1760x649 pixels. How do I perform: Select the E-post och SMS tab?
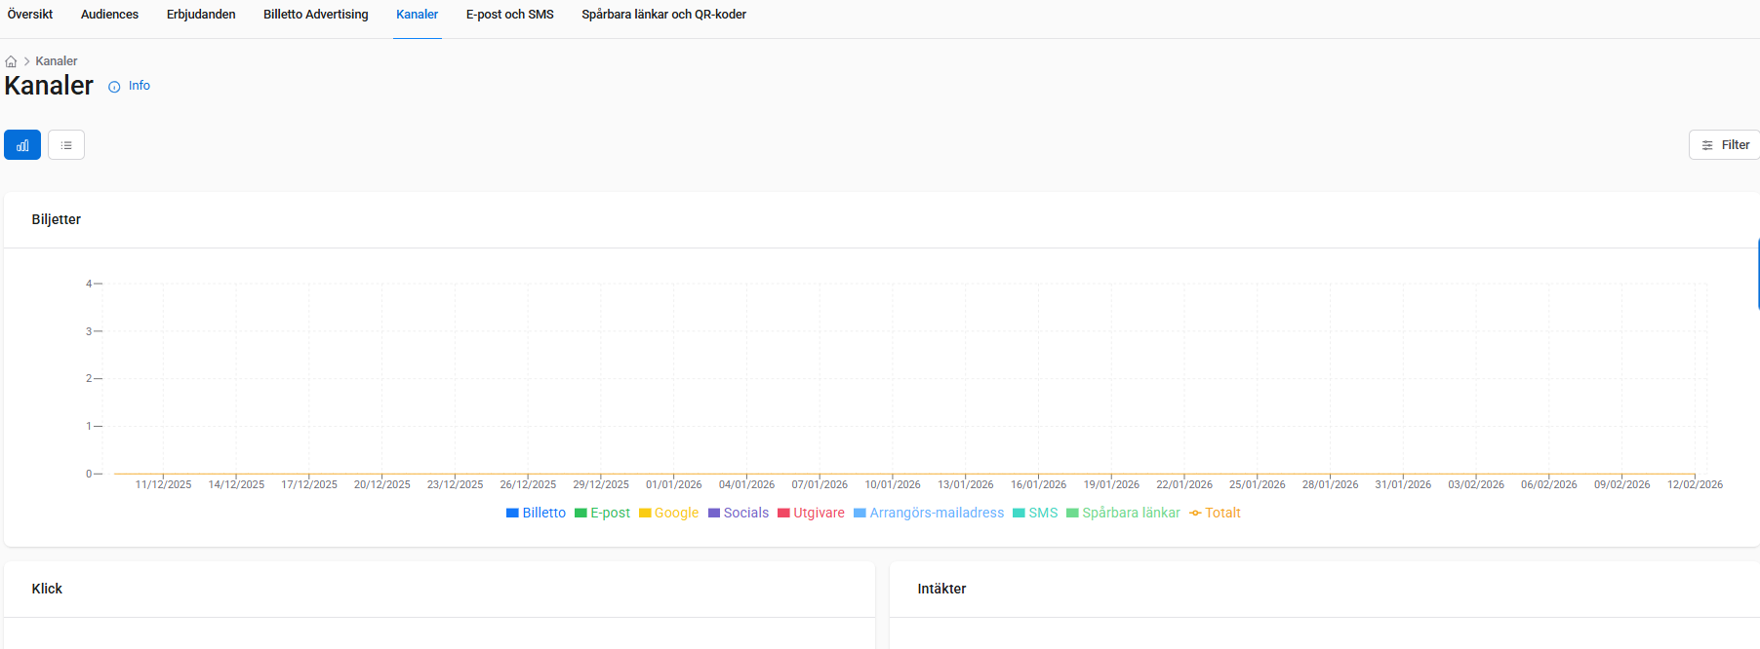pos(509,15)
